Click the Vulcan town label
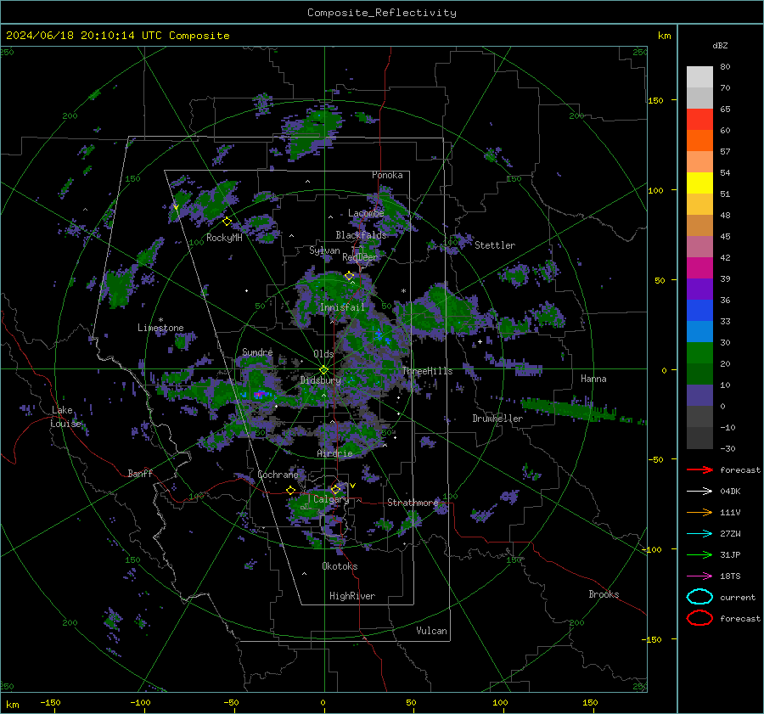The image size is (764, 714). [x=431, y=631]
